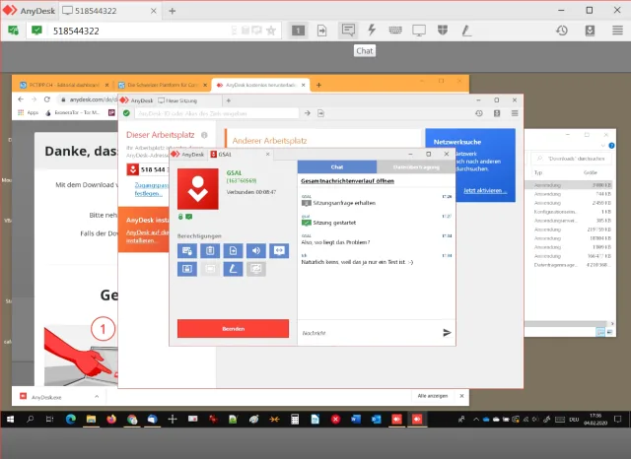This screenshot has width=631, height=459.
Task: Toggle the first permission in second row
Action: point(187,269)
